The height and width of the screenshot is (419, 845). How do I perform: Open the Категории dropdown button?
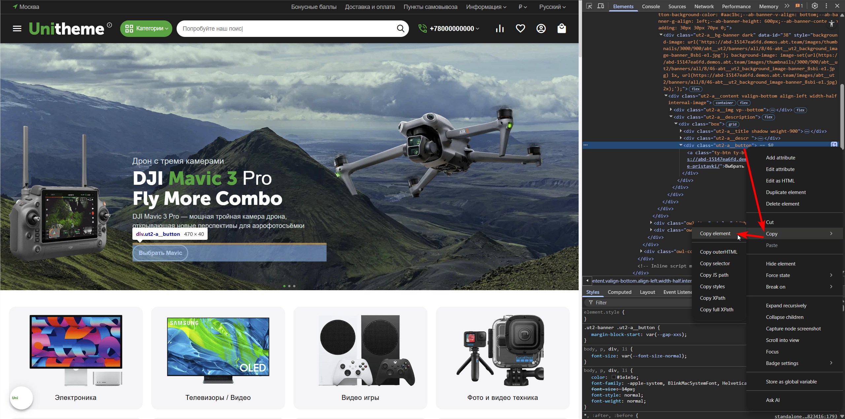click(146, 29)
